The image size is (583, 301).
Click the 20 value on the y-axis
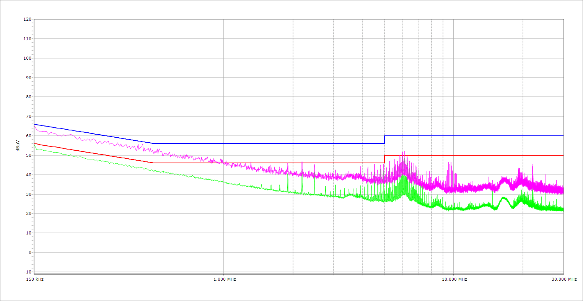click(x=28, y=213)
